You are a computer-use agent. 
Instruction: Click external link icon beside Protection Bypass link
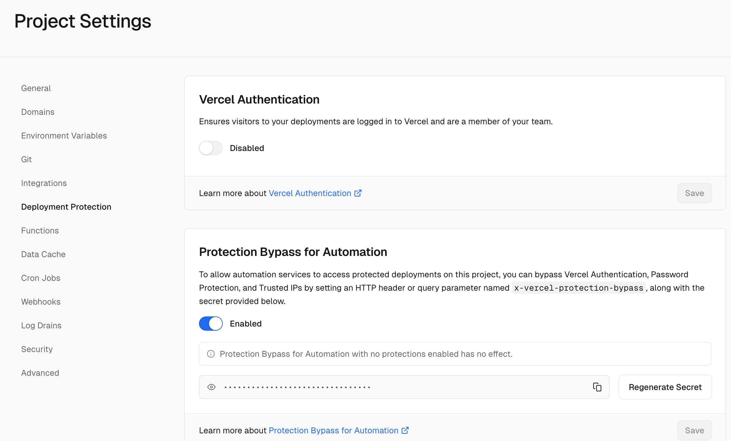tap(405, 430)
